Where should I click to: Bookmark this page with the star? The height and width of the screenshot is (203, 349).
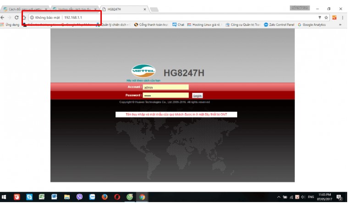click(x=326, y=17)
